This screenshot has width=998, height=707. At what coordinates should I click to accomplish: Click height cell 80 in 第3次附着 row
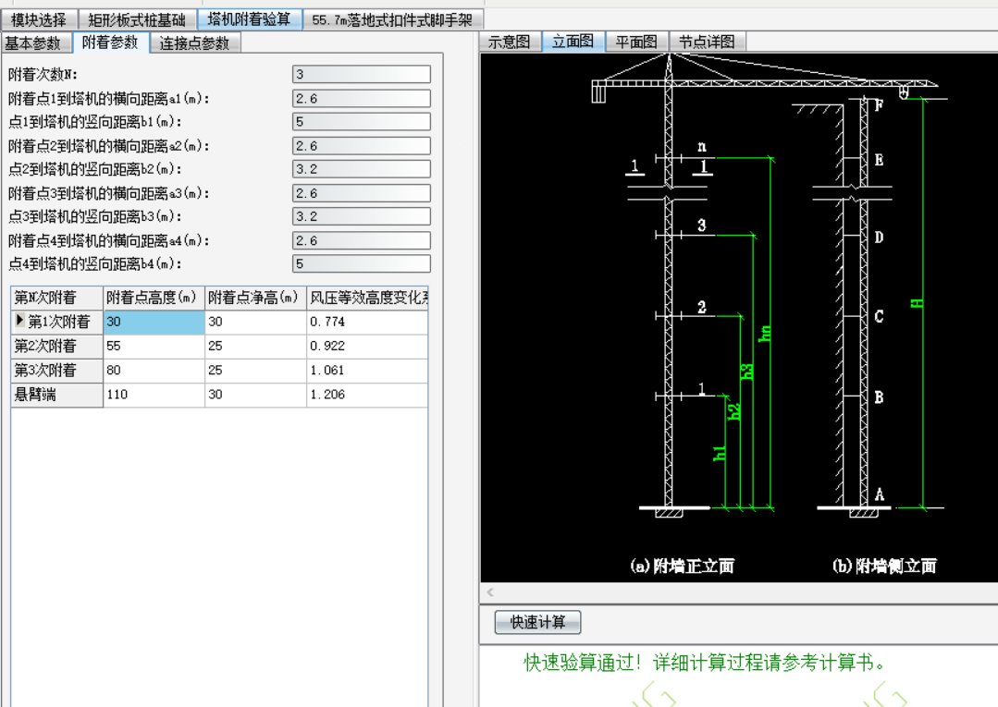[154, 370]
